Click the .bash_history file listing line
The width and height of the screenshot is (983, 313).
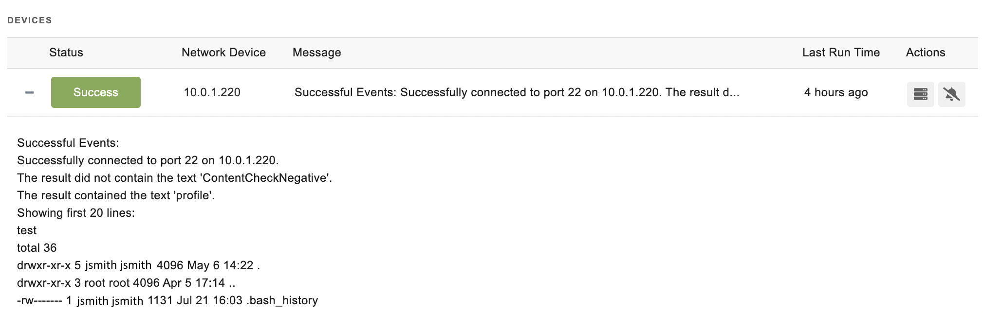(x=167, y=300)
